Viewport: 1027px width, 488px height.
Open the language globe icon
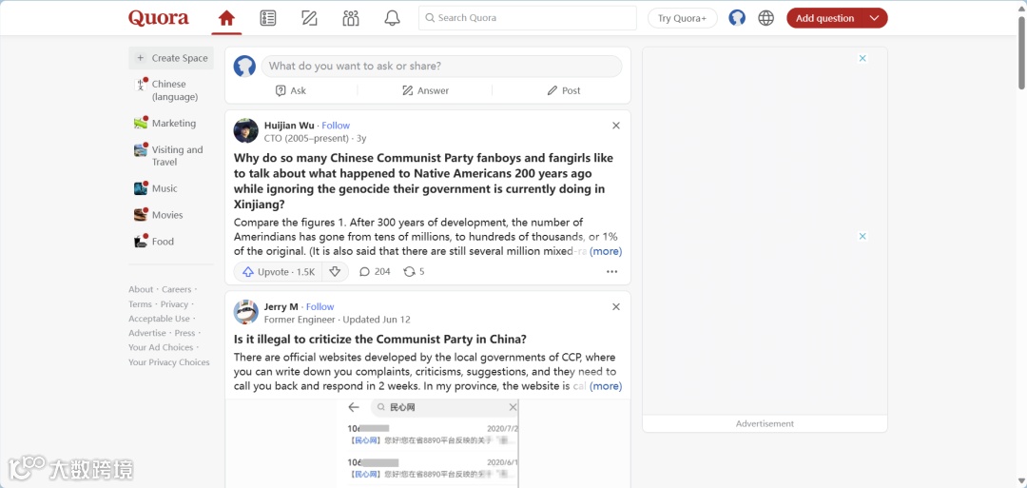coord(766,18)
